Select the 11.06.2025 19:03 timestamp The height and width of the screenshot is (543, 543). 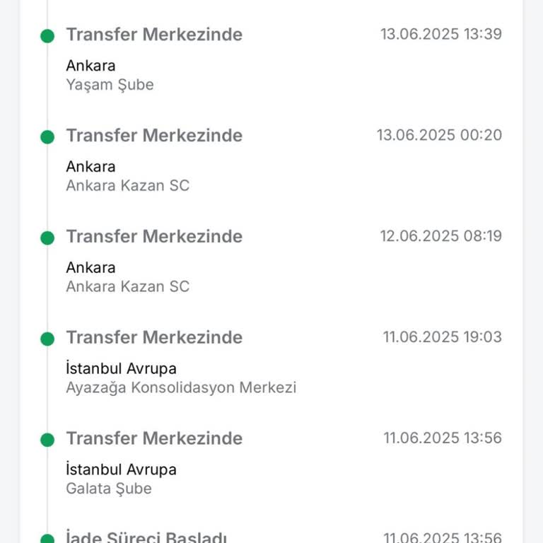(x=443, y=337)
